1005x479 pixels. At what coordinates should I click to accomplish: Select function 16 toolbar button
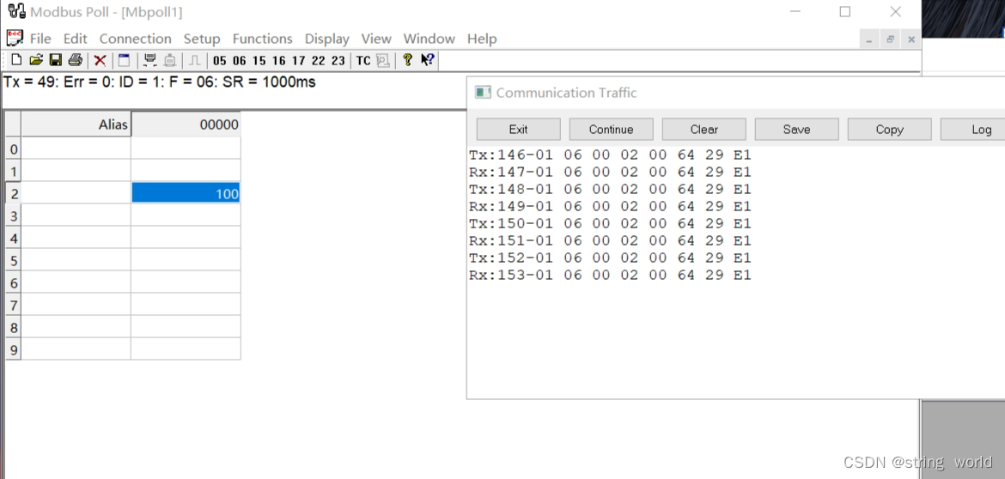pyautogui.click(x=279, y=61)
